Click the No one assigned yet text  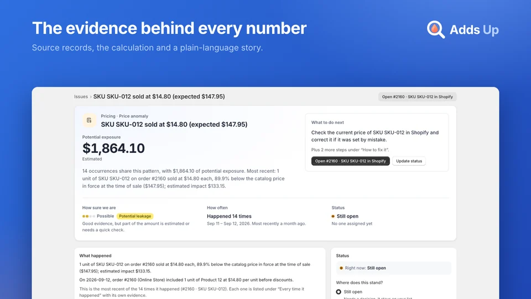click(x=352, y=223)
